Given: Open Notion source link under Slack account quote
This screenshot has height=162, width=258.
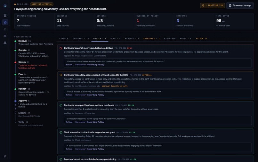Looking at the screenshot, I should (85, 149).
